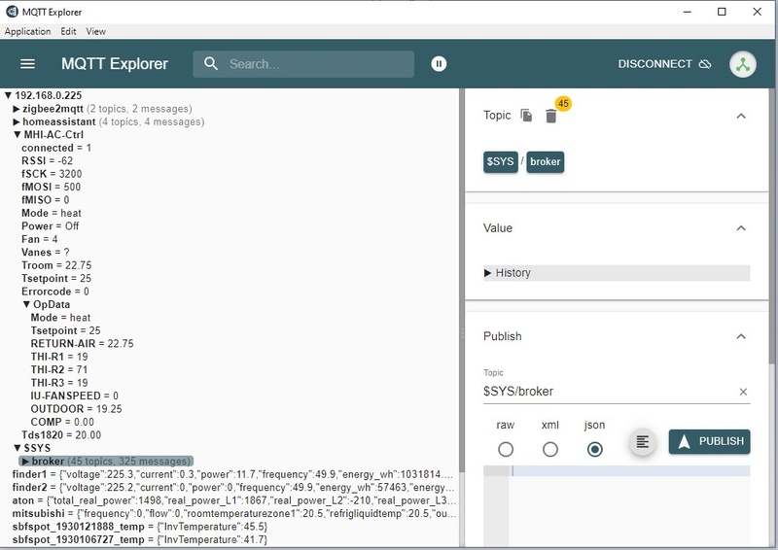Screen dimensions: 778x550
Task: Select the json payload format
Action: point(594,449)
